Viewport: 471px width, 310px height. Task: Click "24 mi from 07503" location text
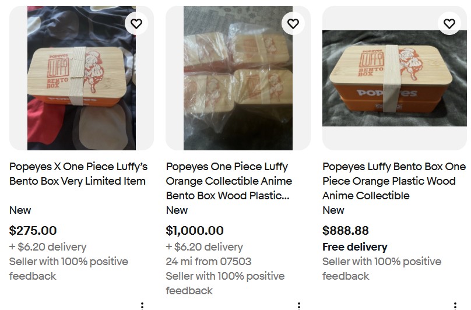click(209, 261)
